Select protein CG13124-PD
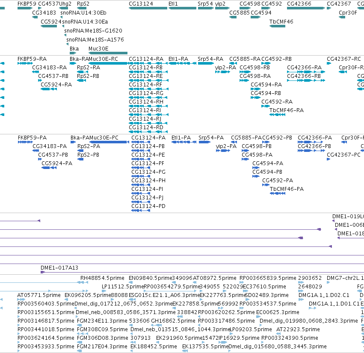The width and height of the screenshot is (364, 353). tap(148, 206)
